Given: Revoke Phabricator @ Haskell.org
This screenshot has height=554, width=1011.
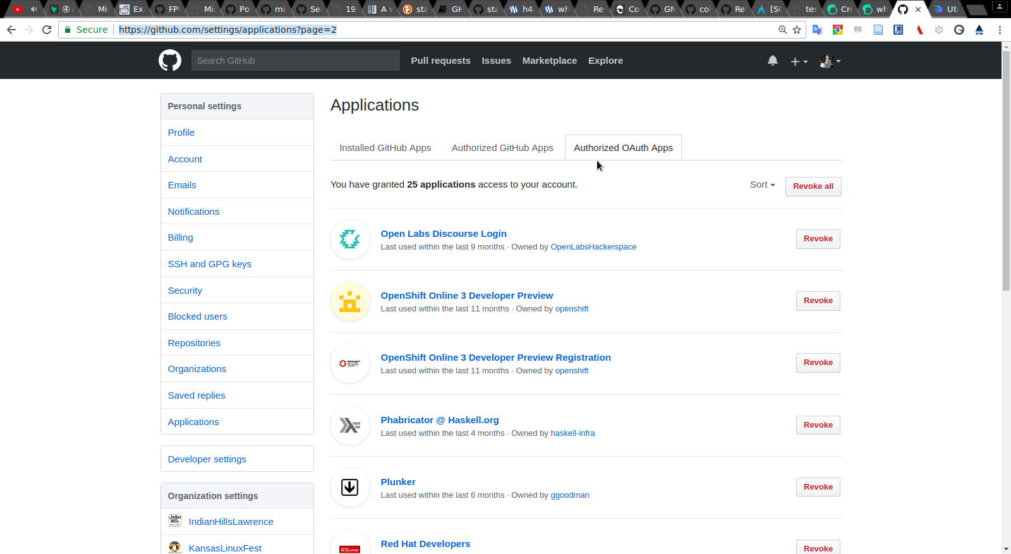Looking at the screenshot, I should [x=818, y=425].
